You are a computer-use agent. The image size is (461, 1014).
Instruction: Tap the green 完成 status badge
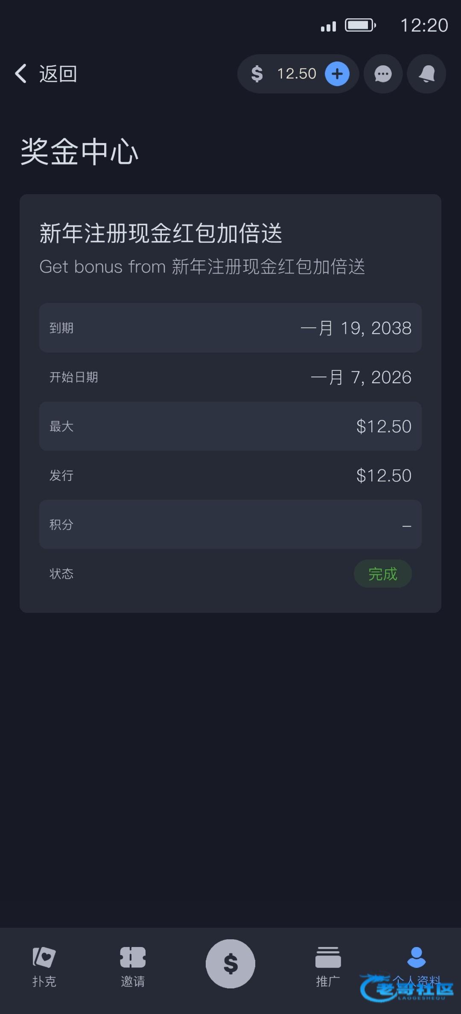382,574
